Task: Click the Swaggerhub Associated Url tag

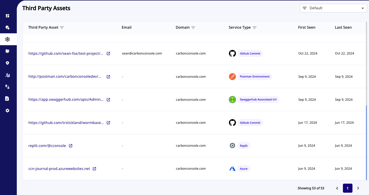Action: pos(258,100)
